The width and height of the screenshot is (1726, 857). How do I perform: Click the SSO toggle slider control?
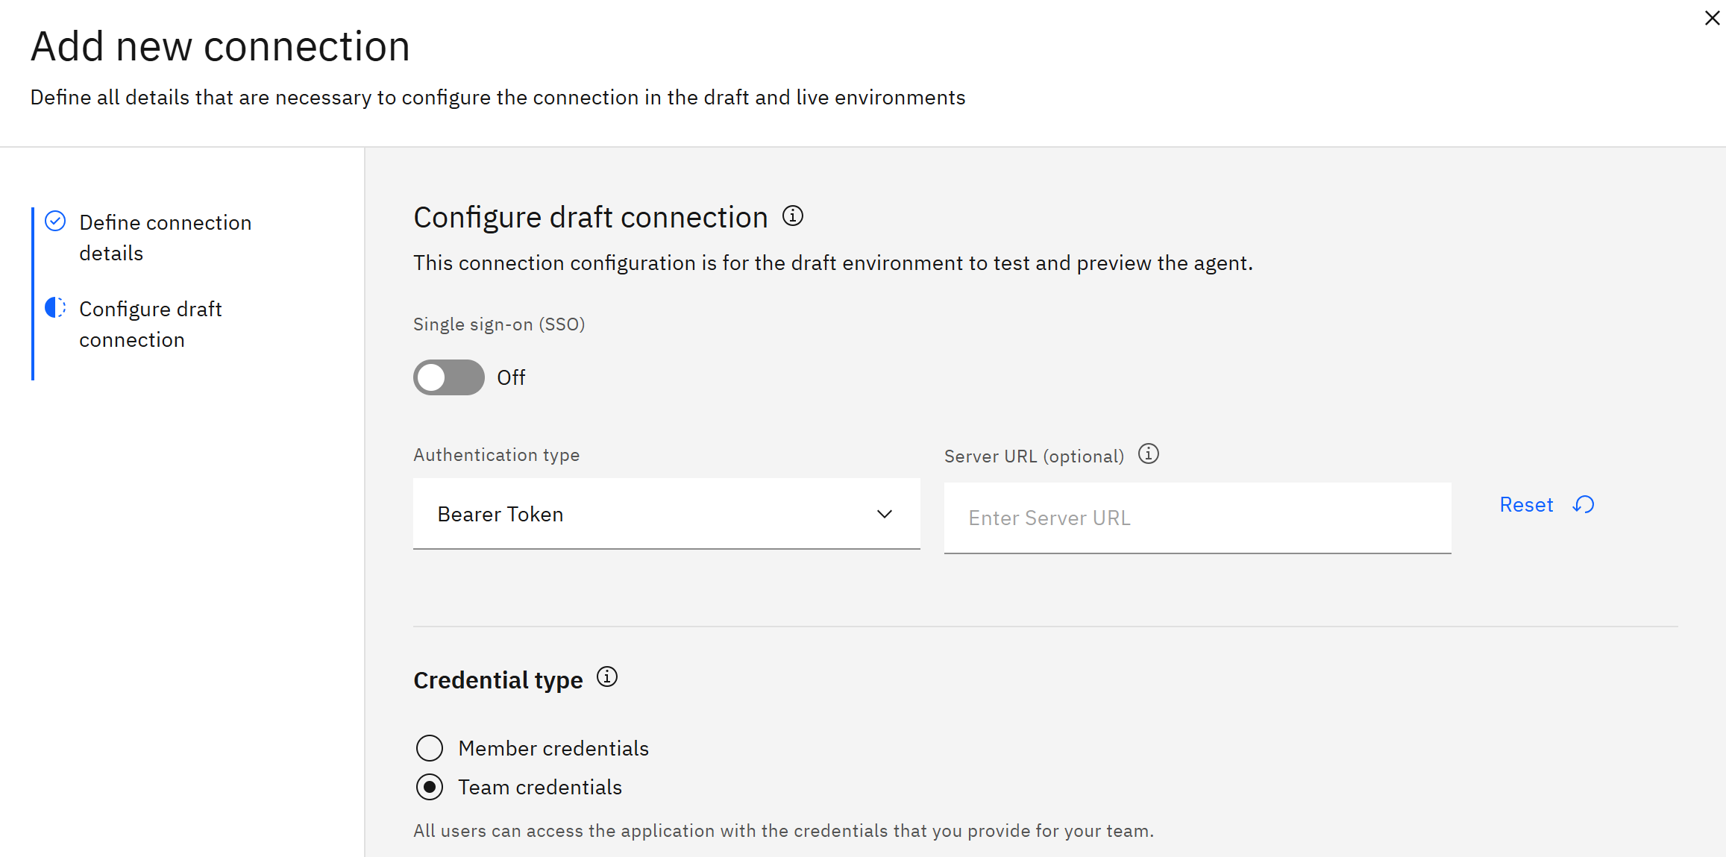pyautogui.click(x=448, y=377)
